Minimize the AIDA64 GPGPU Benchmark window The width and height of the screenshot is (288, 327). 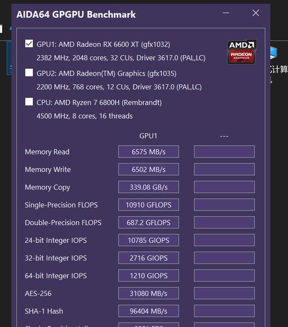[x=226, y=13]
